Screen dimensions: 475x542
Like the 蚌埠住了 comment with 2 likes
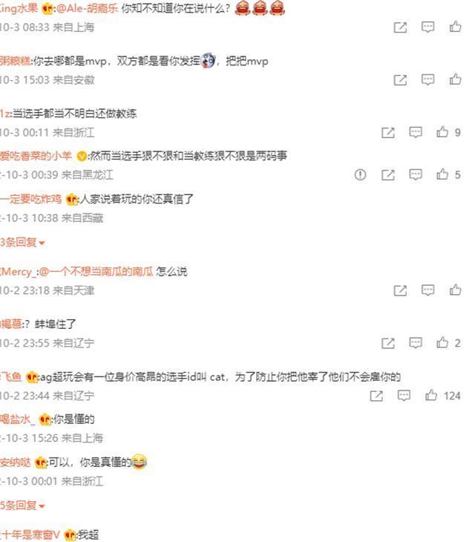442,342
